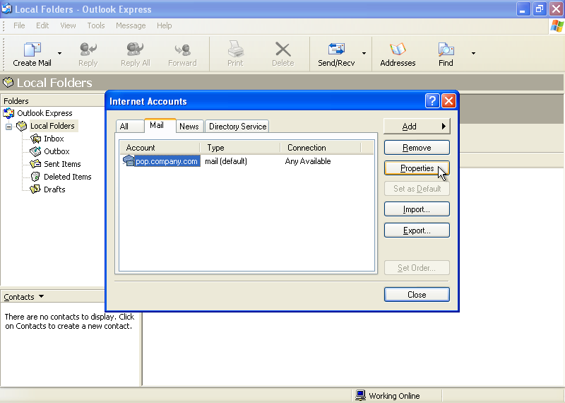Screen dimensions: 565x403
Task: Sort by the Account column header
Action: coord(160,148)
